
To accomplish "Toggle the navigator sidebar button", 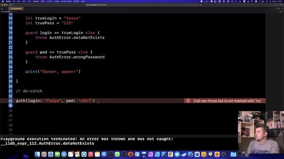I will (11, 5).
